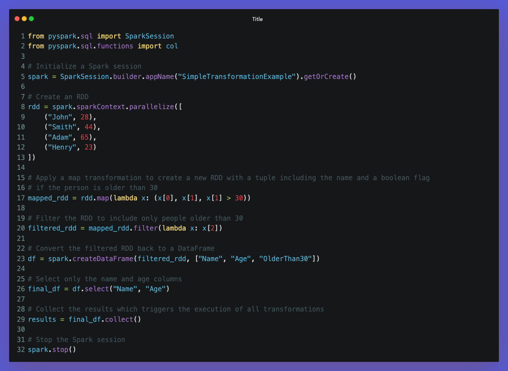Select the "John" string on line 9
508x371 pixels.
(60, 117)
